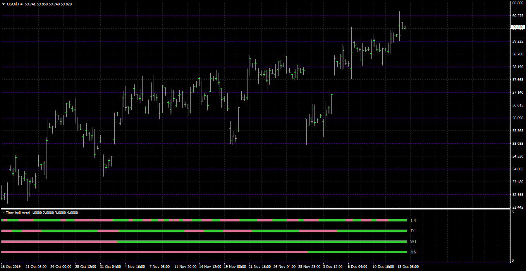Click the pink segment of the W1 bar

pyautogui.click(x=59, y=242)
